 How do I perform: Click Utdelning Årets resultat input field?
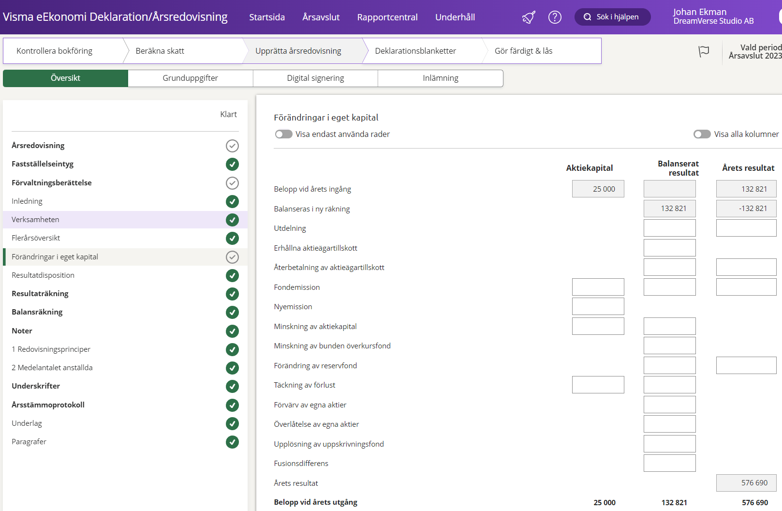pyautogui.click(x=746, y=228)
